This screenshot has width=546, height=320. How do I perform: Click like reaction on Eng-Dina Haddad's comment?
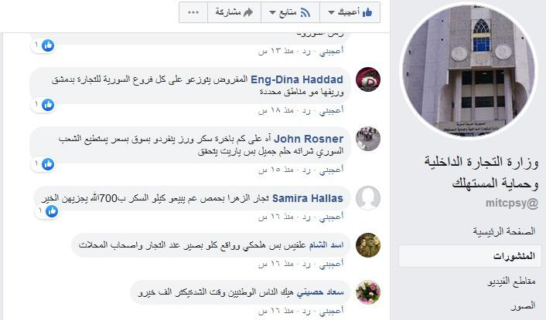(48, 104)
